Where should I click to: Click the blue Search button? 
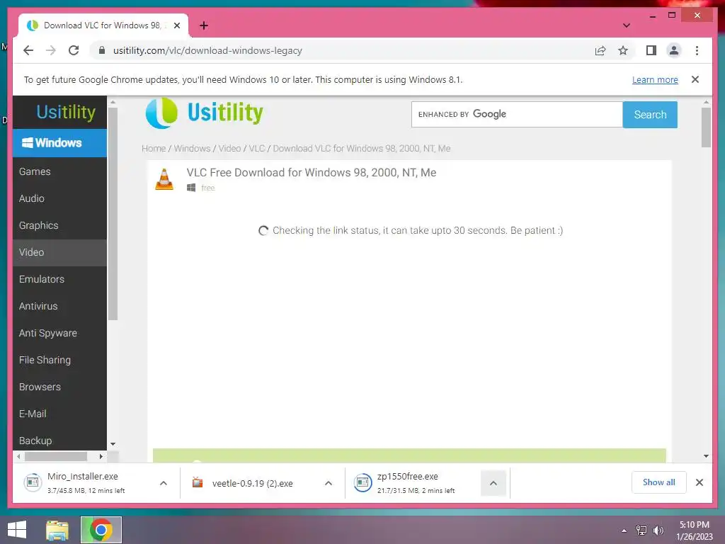tap(650, 115)
